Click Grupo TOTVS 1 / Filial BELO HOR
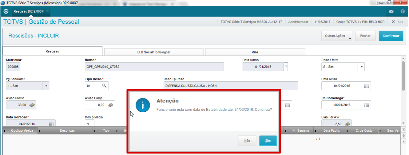Viewport: 409px width, 155px height. point(360,22)
